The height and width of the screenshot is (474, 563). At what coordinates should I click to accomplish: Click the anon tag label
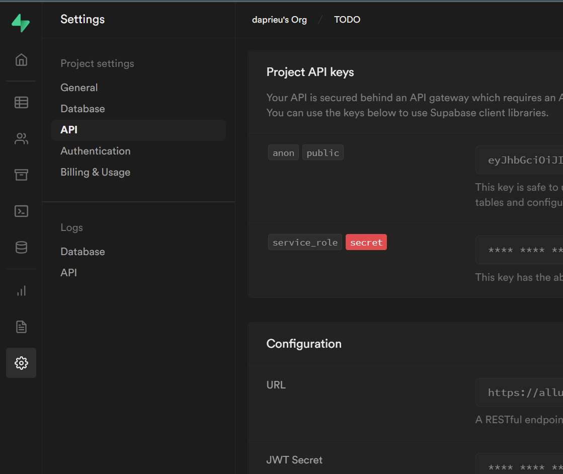[283, 152]
